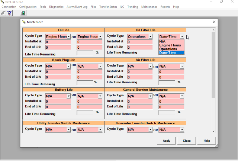Click the connect plug toolbar icon

tap(3, 13)
